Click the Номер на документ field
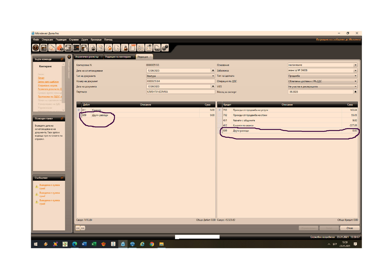370x261 pixels. tap(180, 81)
